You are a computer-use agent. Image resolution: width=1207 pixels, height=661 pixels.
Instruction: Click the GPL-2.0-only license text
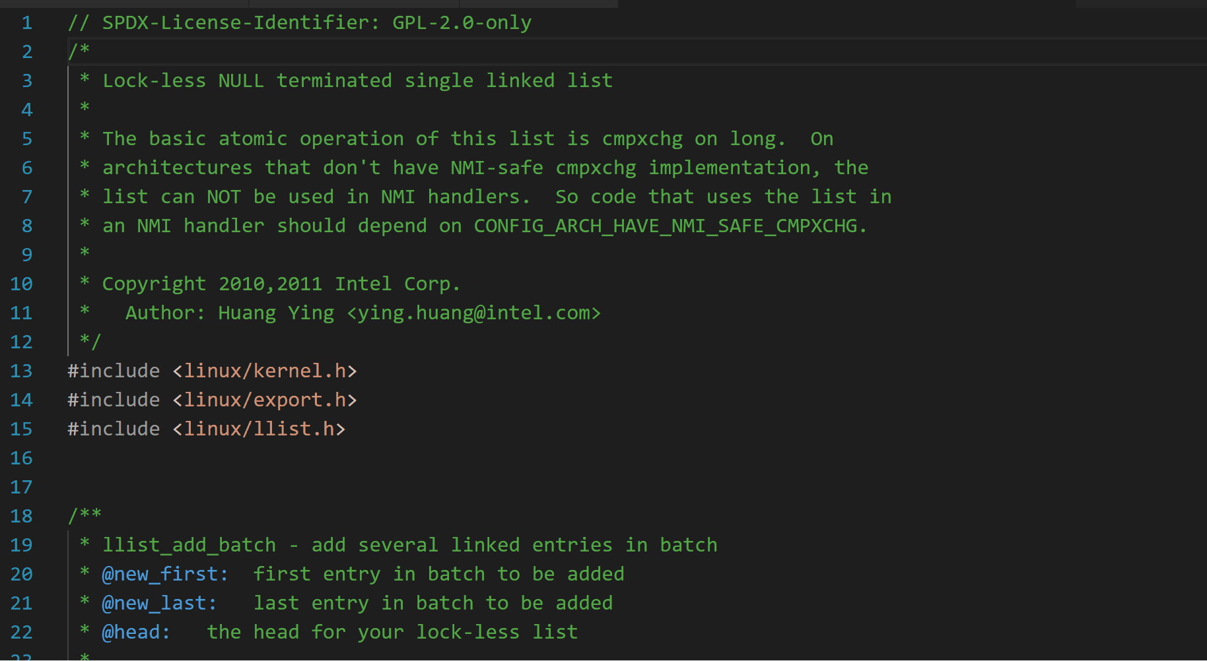pyautogui.click(x=462, y=22)
